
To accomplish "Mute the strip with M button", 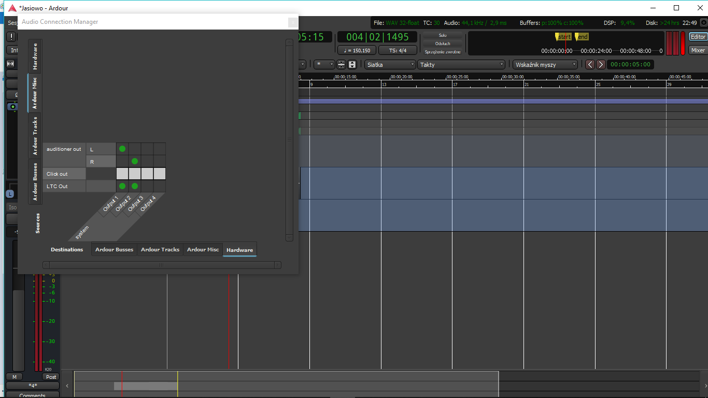I will 15,377.
